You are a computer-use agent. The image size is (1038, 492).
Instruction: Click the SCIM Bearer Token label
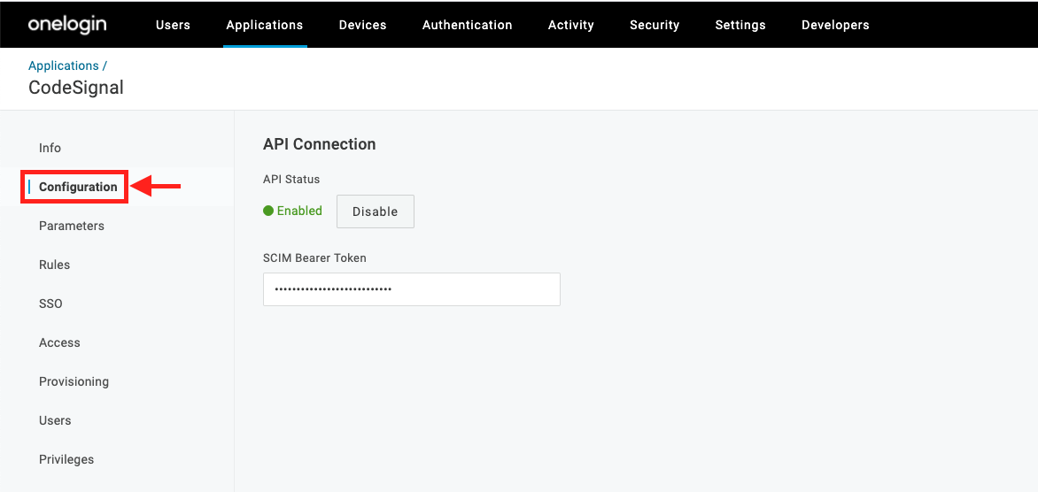click(314, 258)
